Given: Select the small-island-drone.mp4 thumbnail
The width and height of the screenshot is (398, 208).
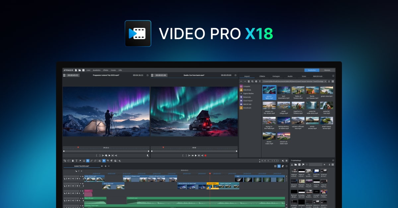Looking at the screenshot, I should tap(326, 121).
